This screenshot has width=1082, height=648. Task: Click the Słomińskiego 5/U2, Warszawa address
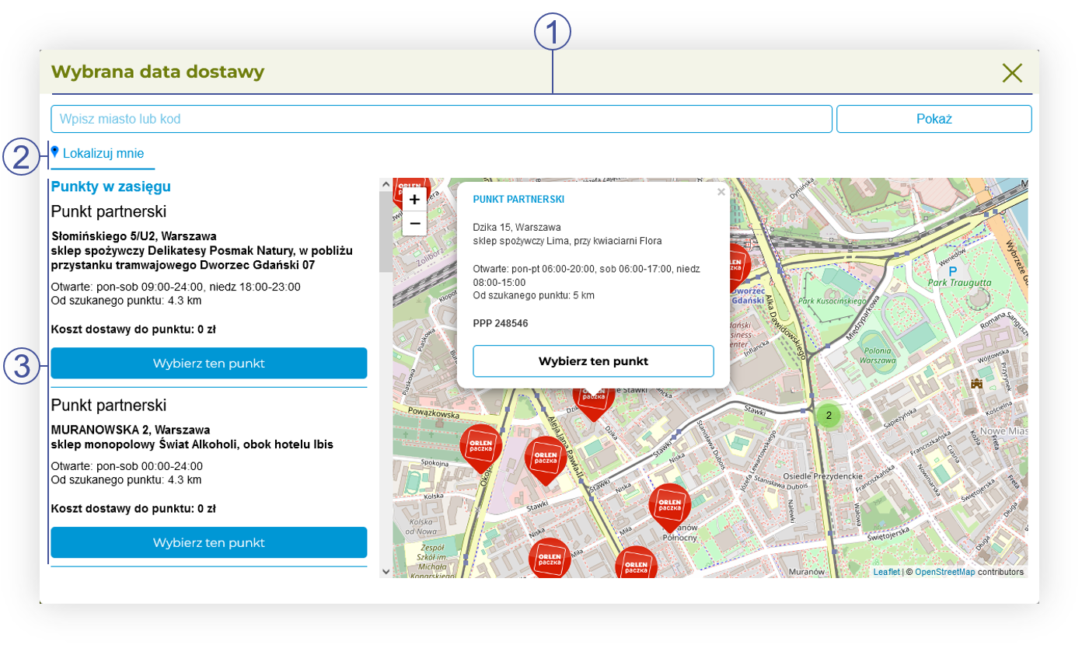(134, 236)
